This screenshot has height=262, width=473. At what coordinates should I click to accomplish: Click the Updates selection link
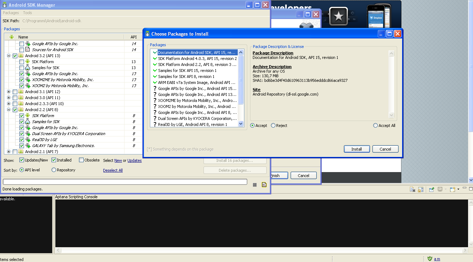click(134, 160)
